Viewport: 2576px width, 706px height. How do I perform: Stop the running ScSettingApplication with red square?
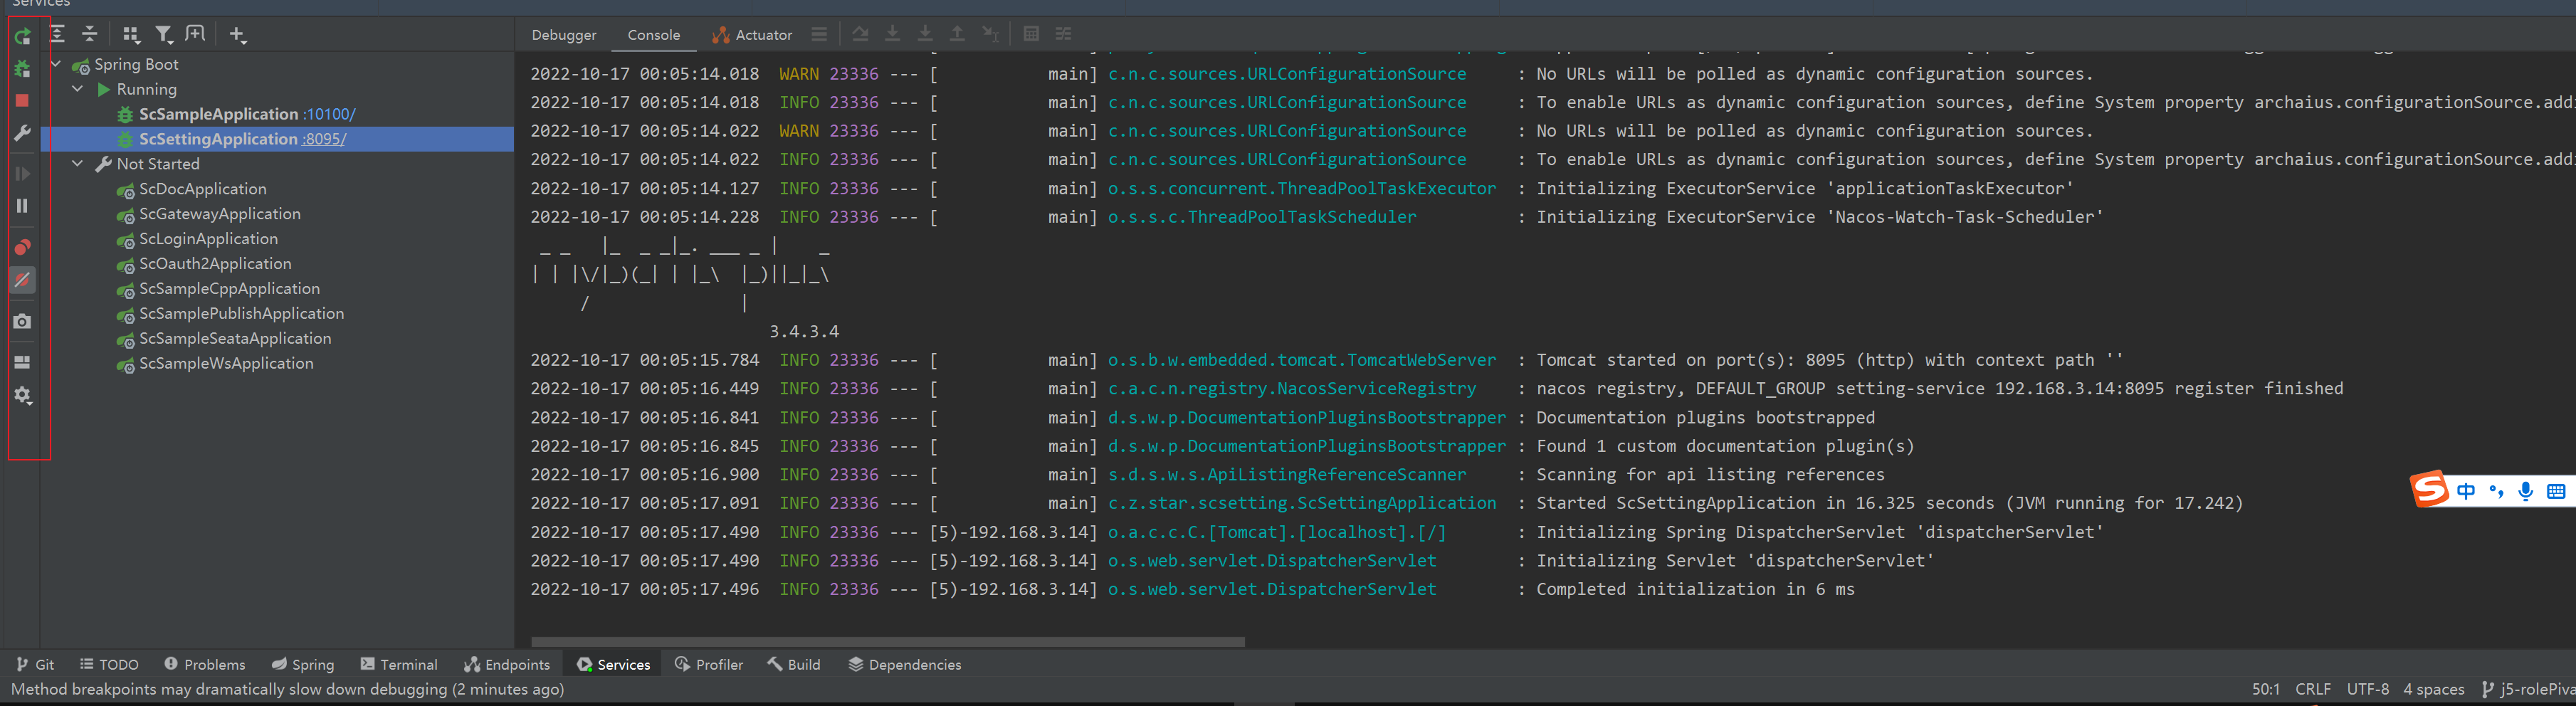click(x=22, y=101)
